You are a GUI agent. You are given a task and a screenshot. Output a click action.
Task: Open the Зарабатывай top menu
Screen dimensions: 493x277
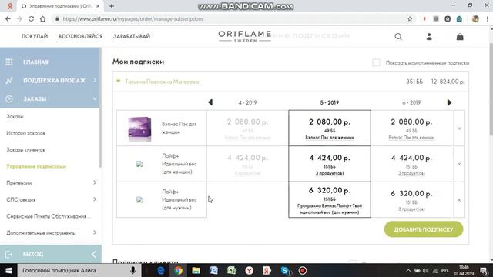click(132, 36)
